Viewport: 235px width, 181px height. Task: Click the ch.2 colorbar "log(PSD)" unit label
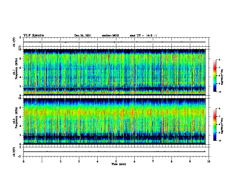tap(222, 126)
